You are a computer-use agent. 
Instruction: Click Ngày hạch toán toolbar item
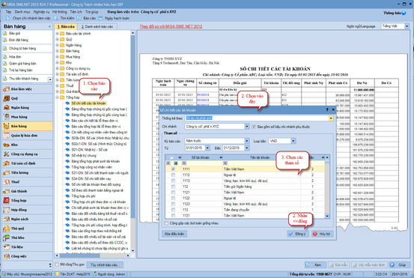pos(114,18)
